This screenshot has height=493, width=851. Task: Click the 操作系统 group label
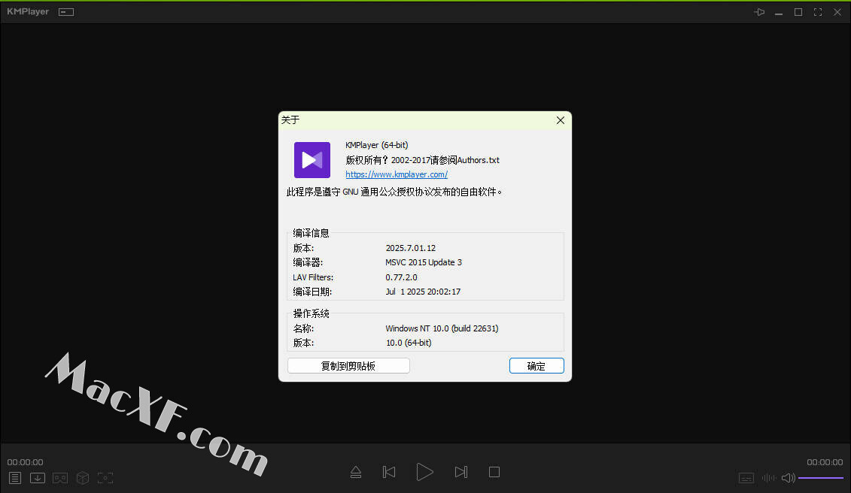[311, 313]
